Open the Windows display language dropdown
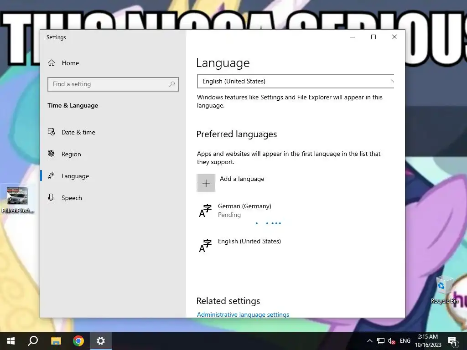 pyautogui.click(x=296, y=81)
